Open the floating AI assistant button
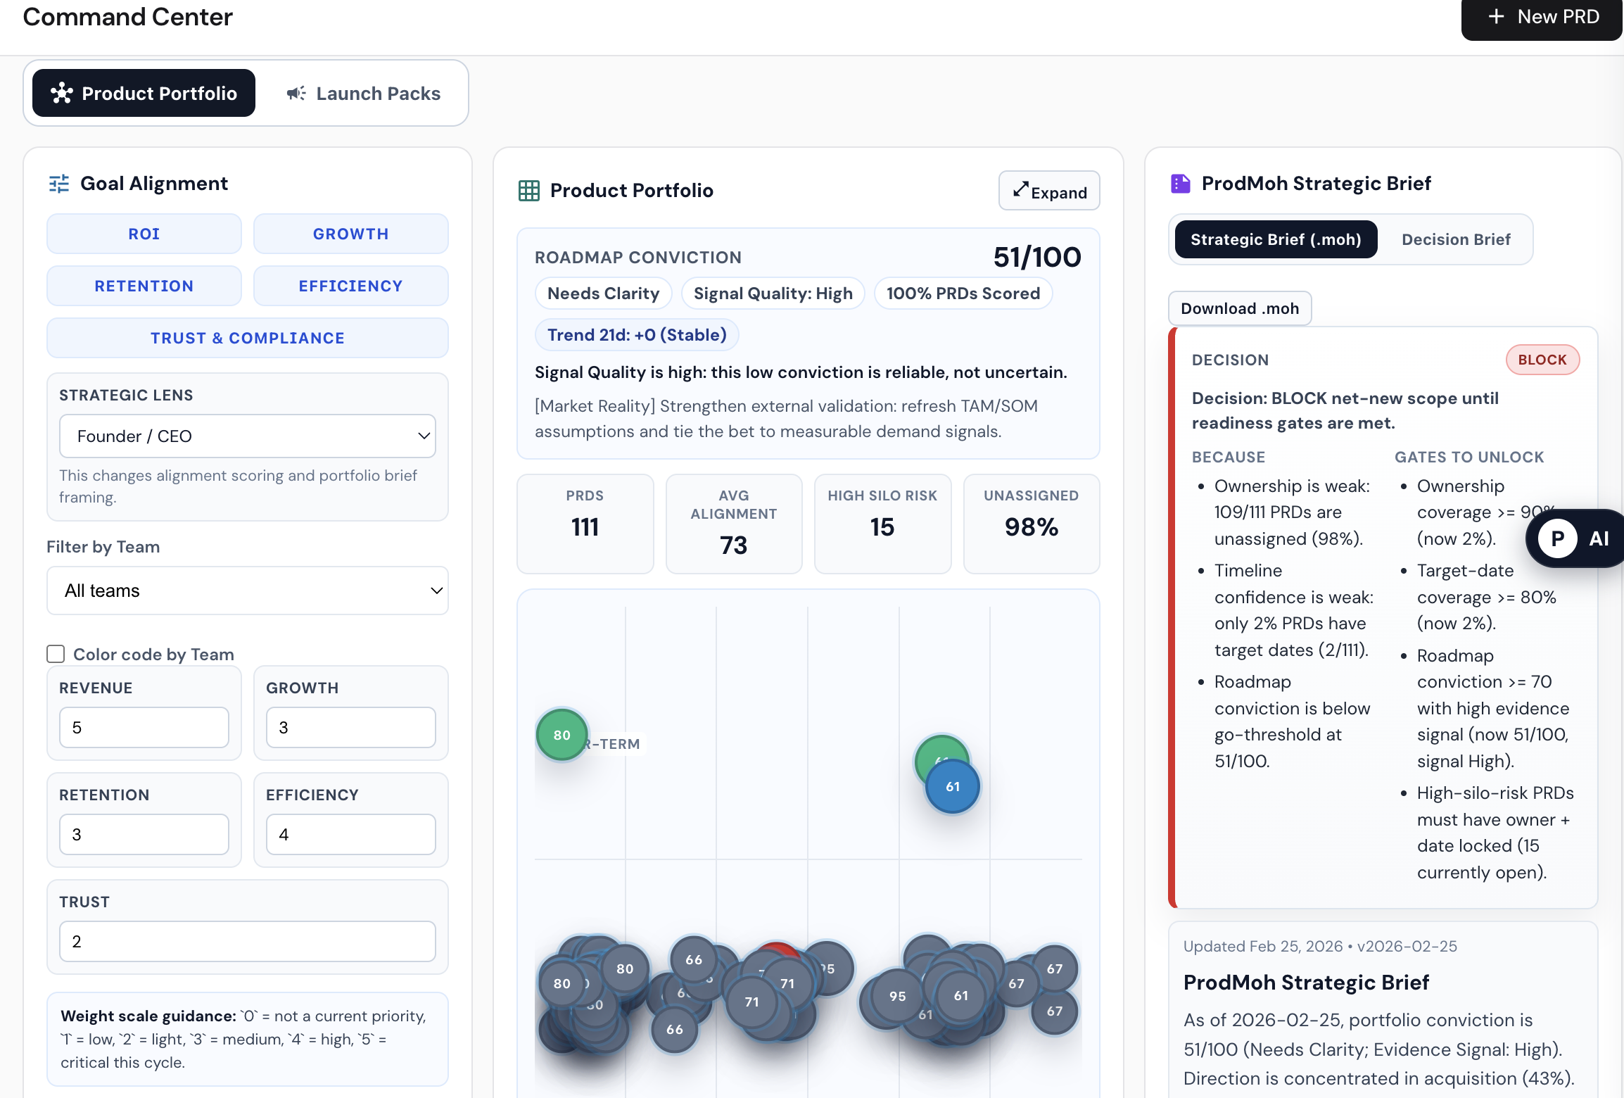Viewport: 1624px width, 1098px height. (x=1574, y=538)
